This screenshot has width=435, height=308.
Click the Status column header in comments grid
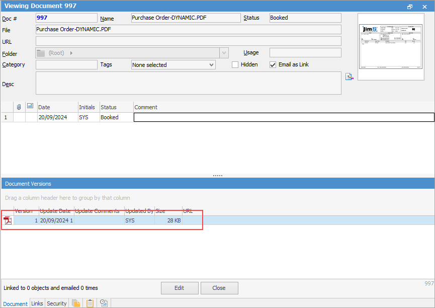(117, 107)
